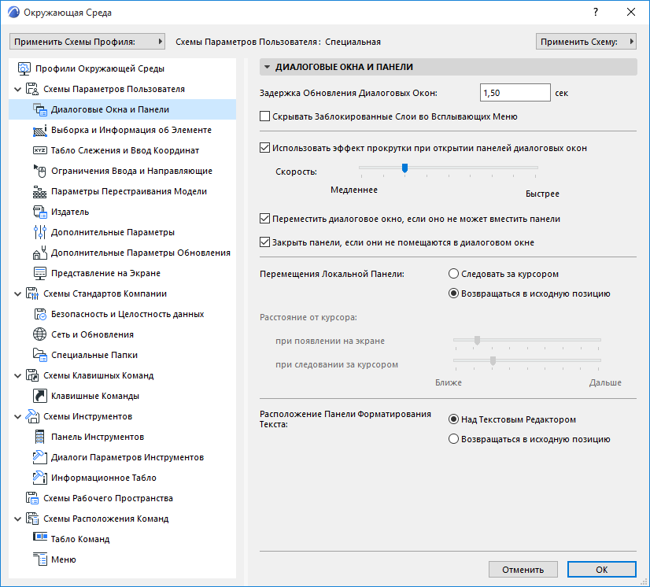
Task: Collapse Схемы Параметров Пользователя tree node
Action: pyautogui.click(x=18, y=89)
